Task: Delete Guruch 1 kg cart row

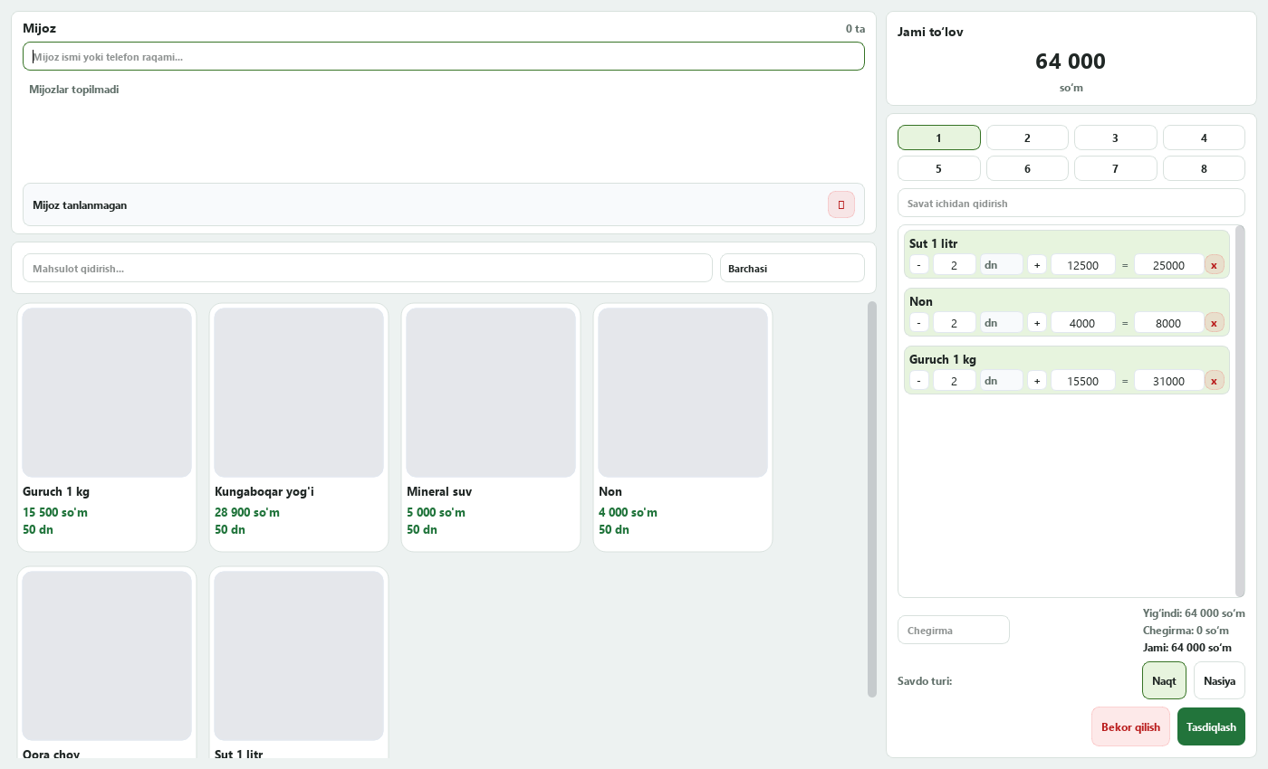Action: (1215, 380)
